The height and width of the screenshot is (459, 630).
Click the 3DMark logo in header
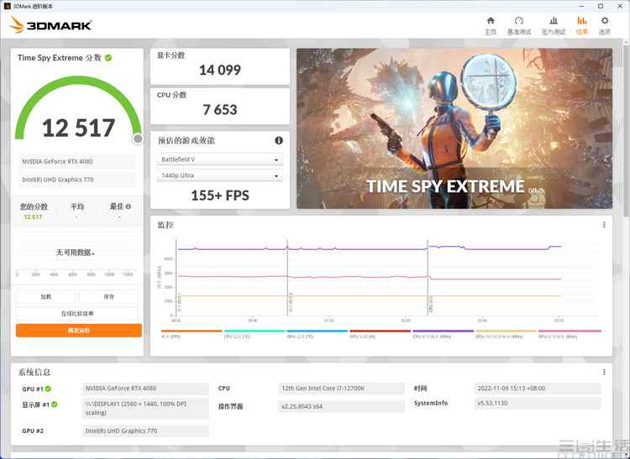click(x=50, y=25)
